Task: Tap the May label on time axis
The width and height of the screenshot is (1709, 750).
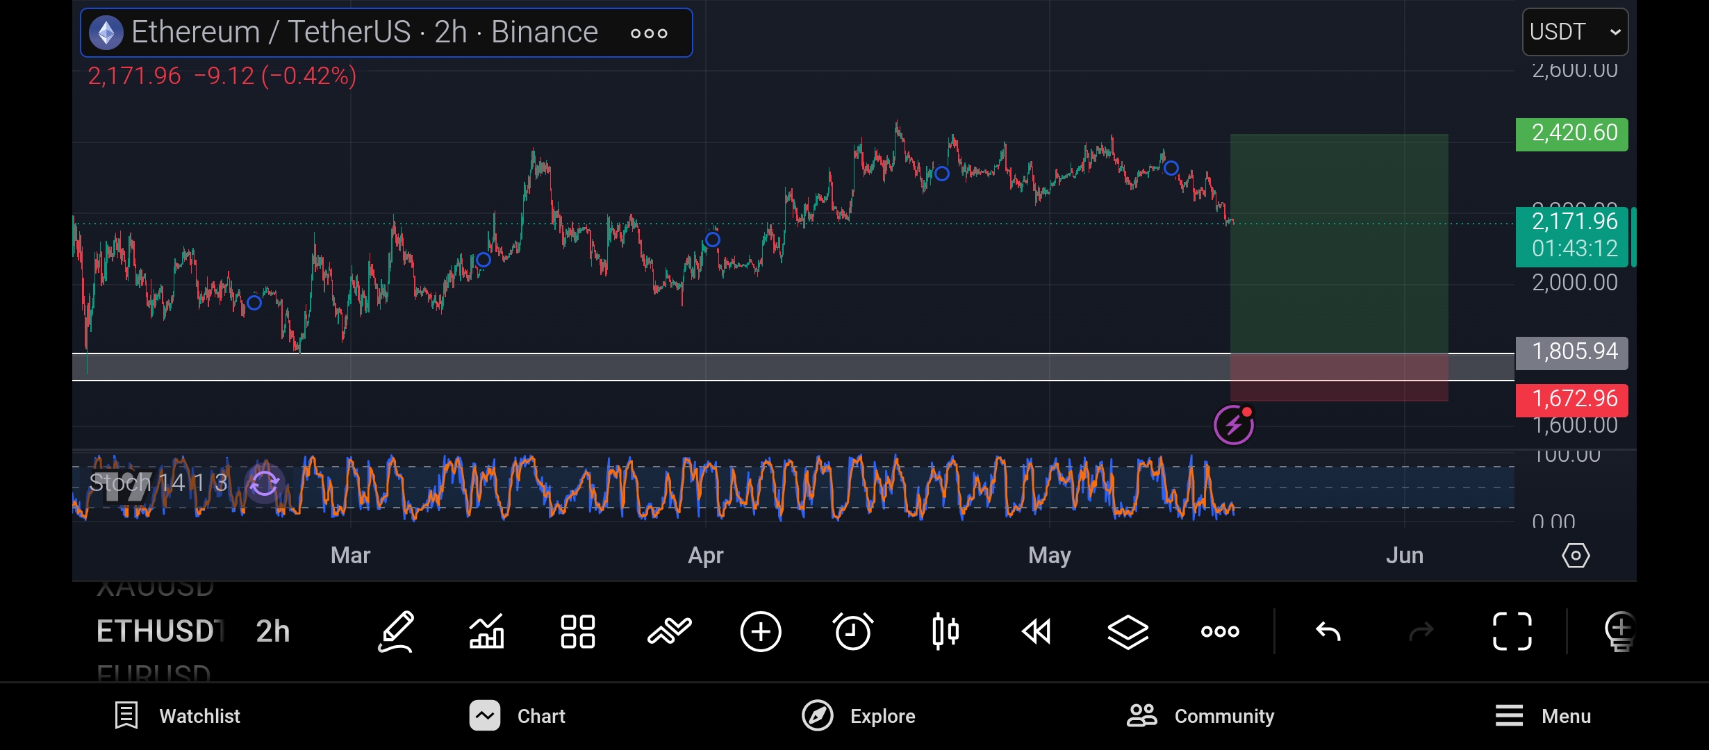Action: coord(1050,556)
